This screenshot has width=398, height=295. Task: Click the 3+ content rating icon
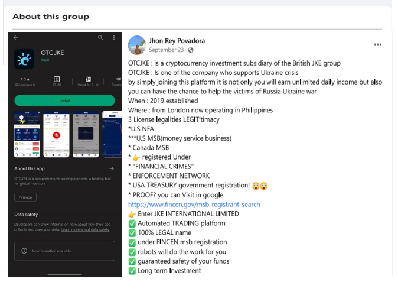88,79
